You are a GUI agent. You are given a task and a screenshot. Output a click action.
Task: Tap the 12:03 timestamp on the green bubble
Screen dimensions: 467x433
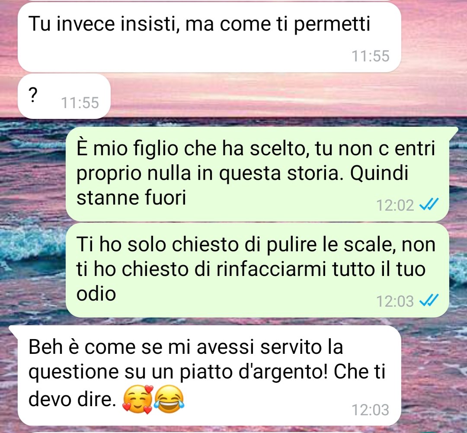click(395, 301)
